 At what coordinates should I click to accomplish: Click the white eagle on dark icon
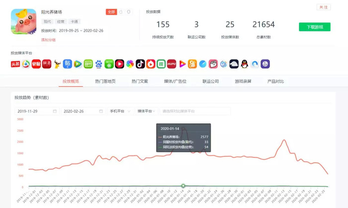(234, 64)
